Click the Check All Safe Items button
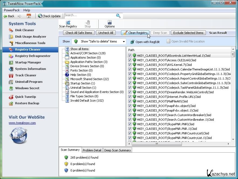This screenshot has width=238, height=179. coord(79,33)
